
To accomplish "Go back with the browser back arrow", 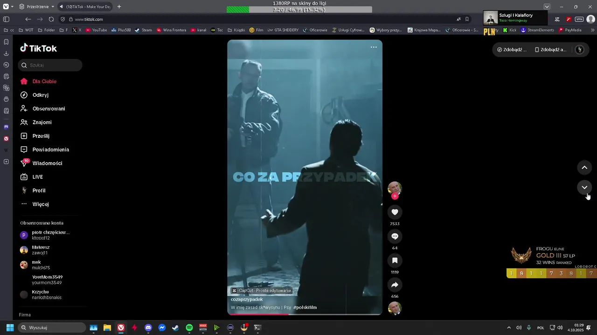I will click(x=28, y=19).
